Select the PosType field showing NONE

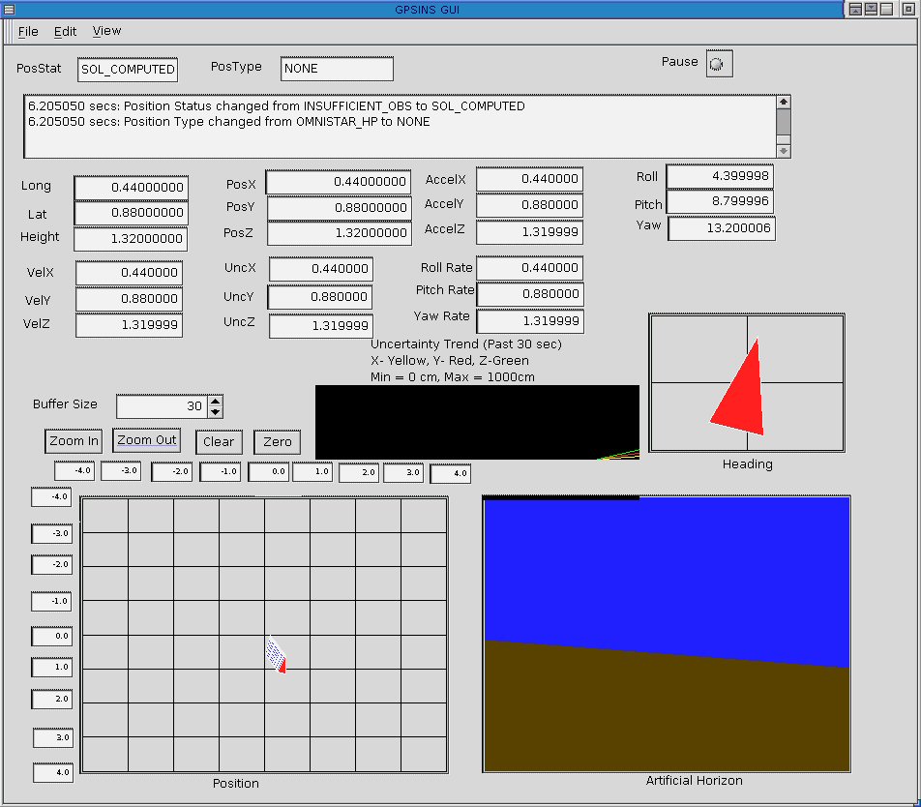(337, 69)
